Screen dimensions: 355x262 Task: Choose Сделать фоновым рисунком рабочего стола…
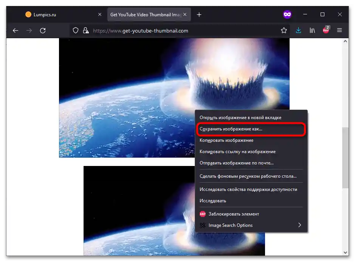(x=251, y=176)
